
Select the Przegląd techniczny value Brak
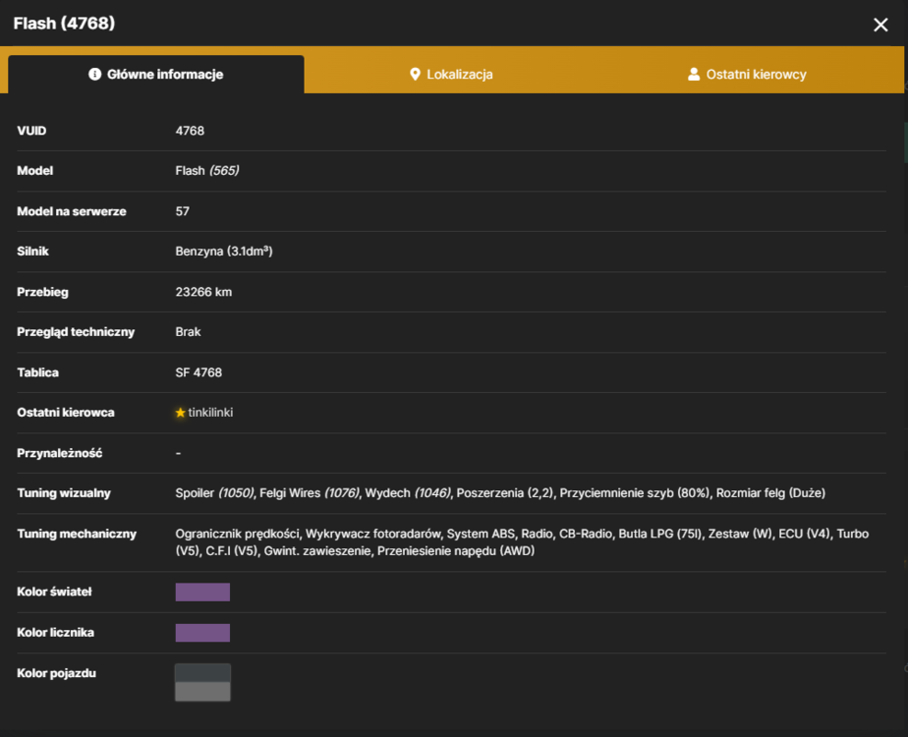point(189,332)
